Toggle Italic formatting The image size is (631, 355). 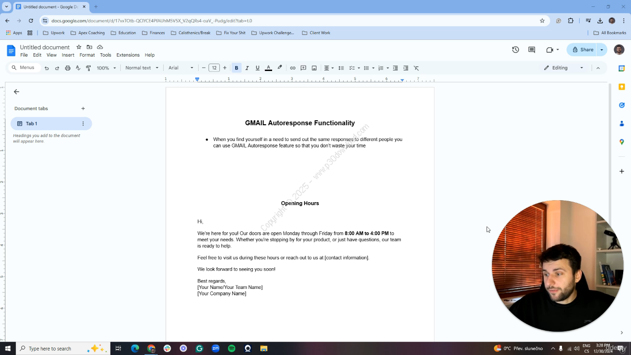pyautogui.click(x=247, y=68)
